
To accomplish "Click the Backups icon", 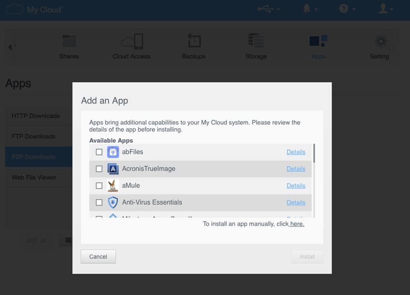I will 194,41.
